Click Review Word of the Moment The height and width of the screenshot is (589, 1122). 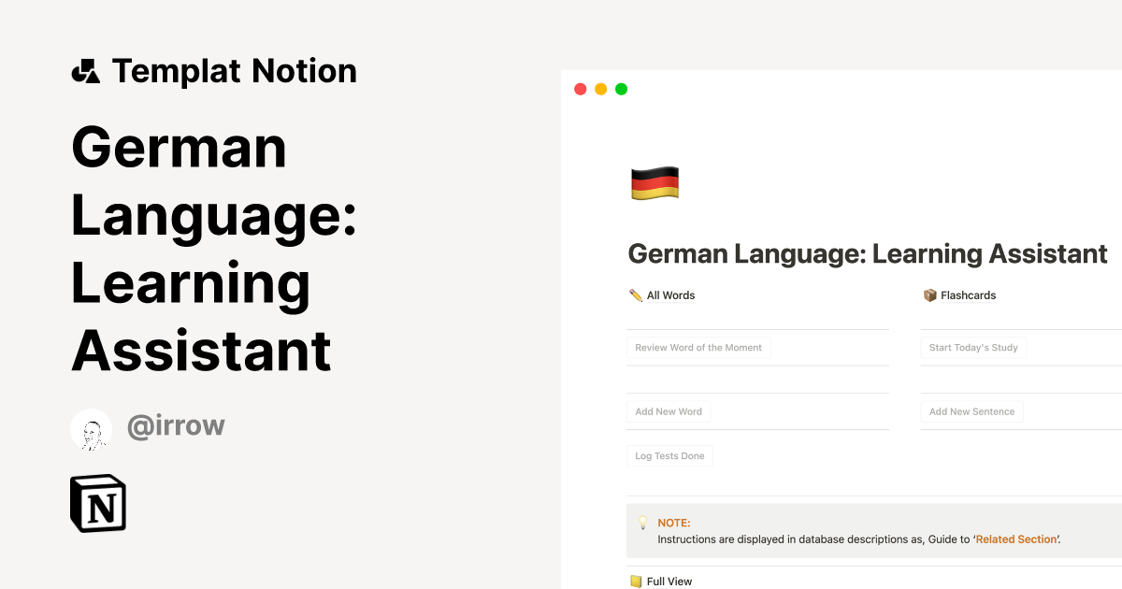pos(698,347)
